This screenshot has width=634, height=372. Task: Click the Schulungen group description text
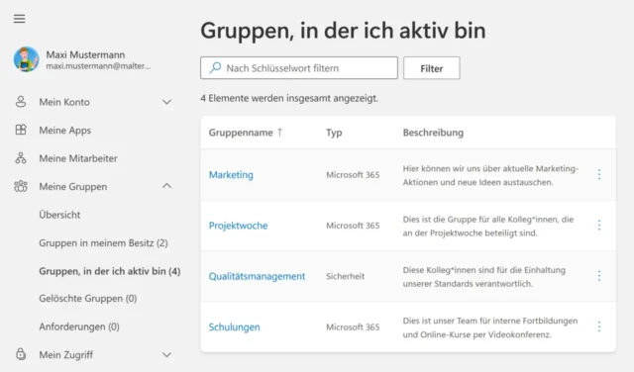[x=490, y=327]
